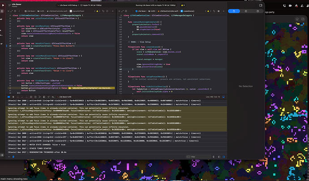Toggle the navigator sidebar icon at window left
The image size is (309, 181).
(2, 11)
